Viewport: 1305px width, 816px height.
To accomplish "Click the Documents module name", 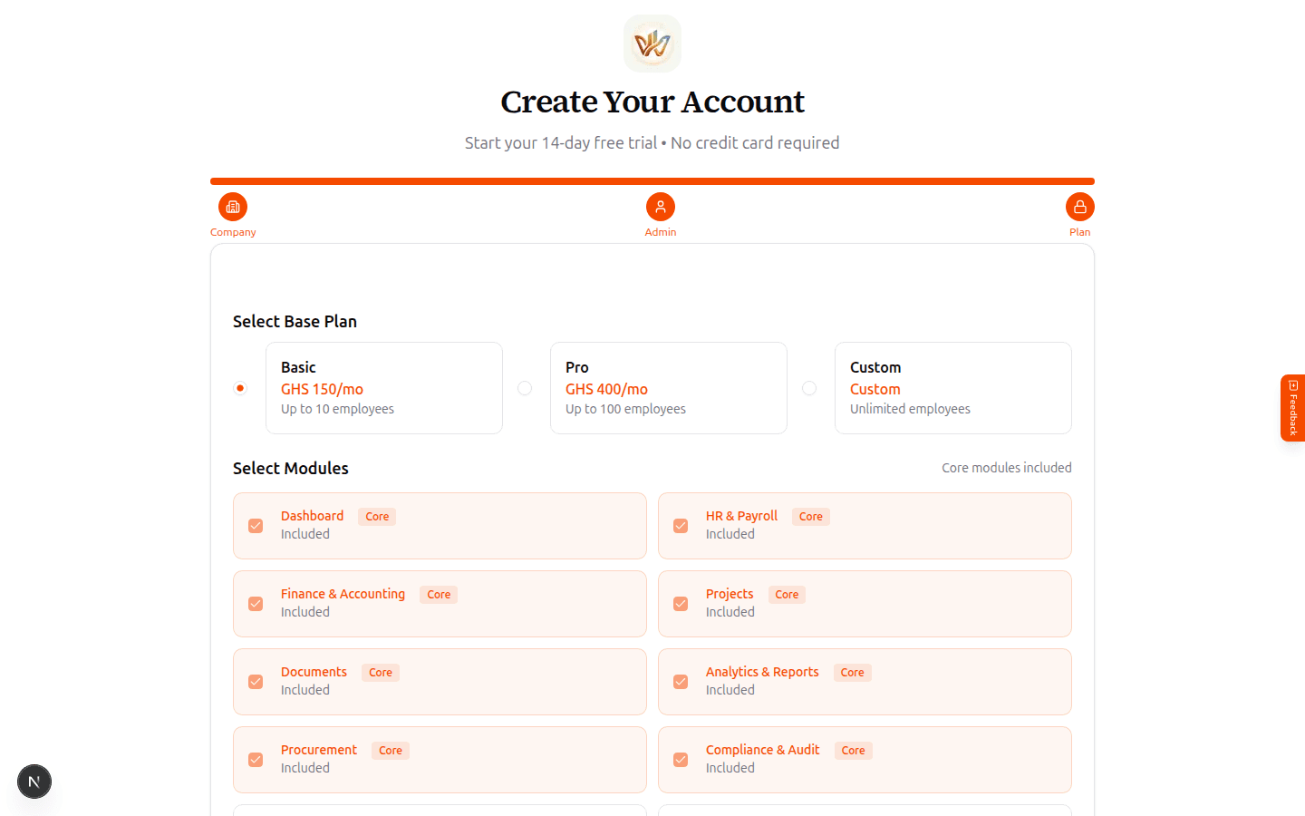I will click(x=314, y=672).
